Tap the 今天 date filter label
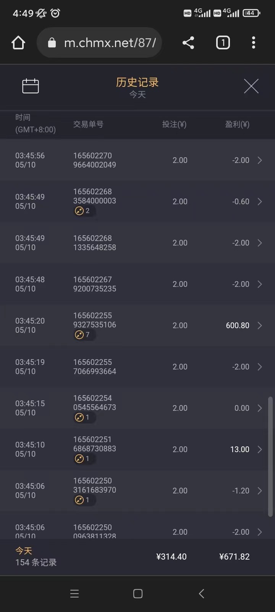The width and height of the screenshot is (275, 612). pyautogui.click(x=137, y=94)
